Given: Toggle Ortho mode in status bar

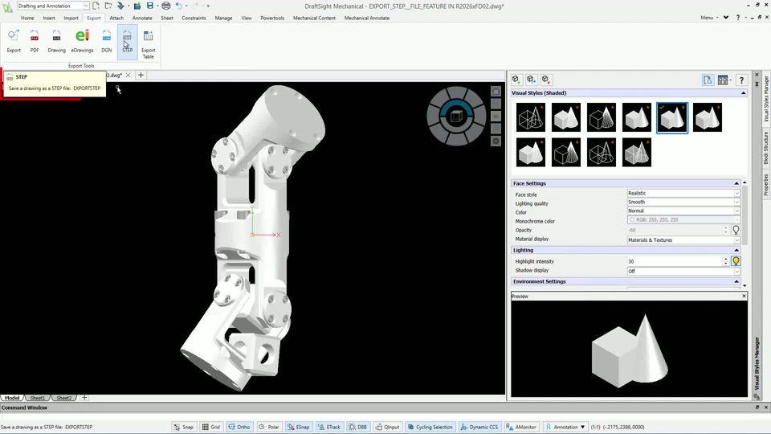Looking at the screenshot, I should tap(239, 427).
